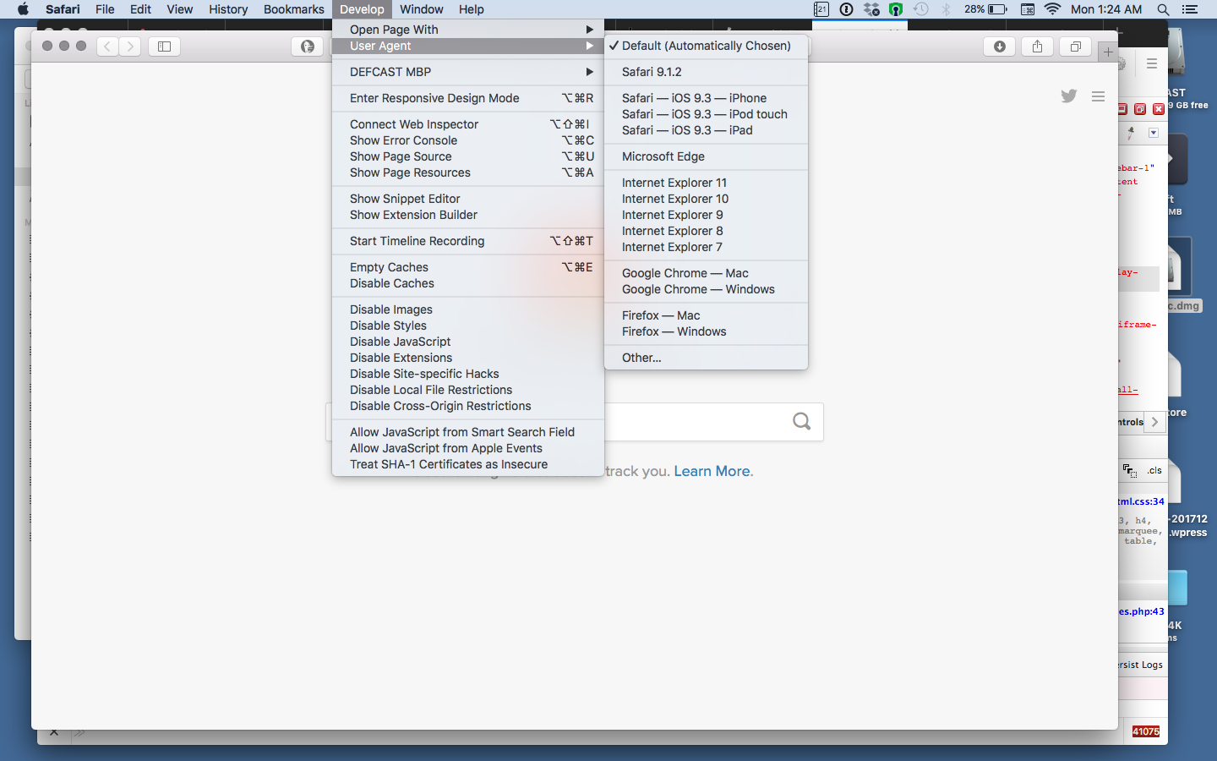The width and height of the screenshot is (1217, 761).
Task: Select Empty Caches
Action: 468,267
